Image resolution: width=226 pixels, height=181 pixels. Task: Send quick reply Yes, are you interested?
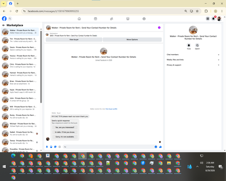[65, 128]
